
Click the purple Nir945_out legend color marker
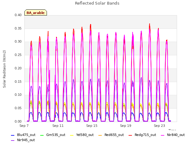(13, 141)
